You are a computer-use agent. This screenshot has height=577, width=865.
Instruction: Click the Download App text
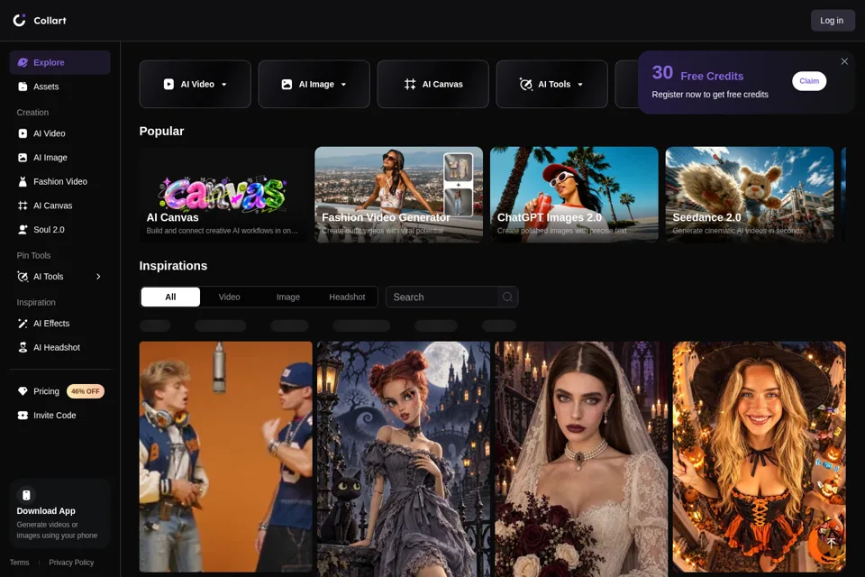coord(46,511)
